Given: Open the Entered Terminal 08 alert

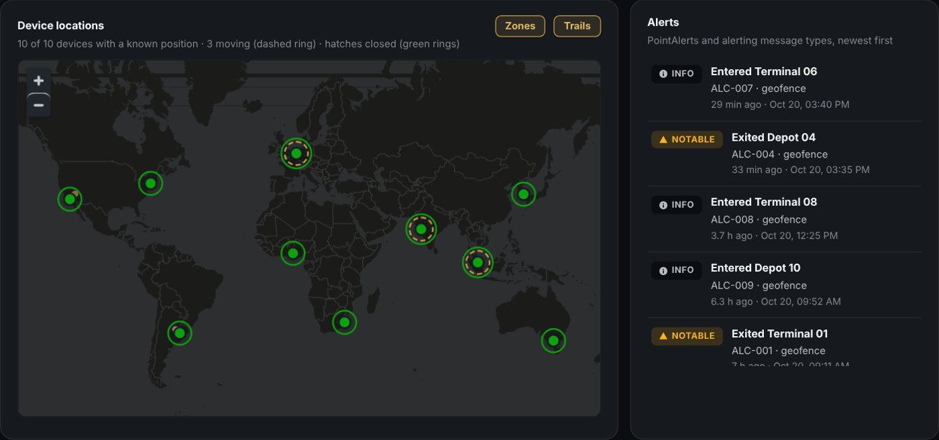Looking at the screenshot, I should tap(785, 219).
